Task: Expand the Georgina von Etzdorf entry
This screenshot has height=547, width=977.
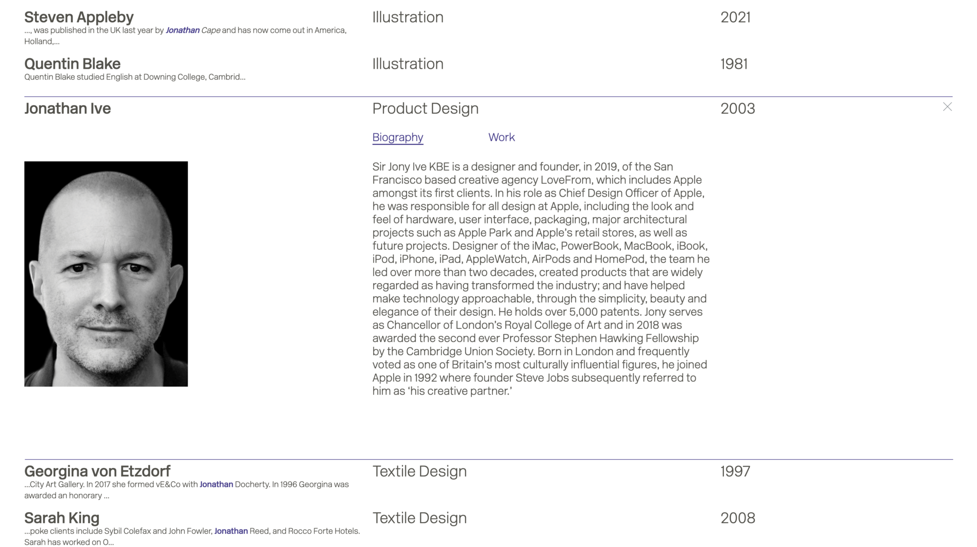Action: coord(97,471)
